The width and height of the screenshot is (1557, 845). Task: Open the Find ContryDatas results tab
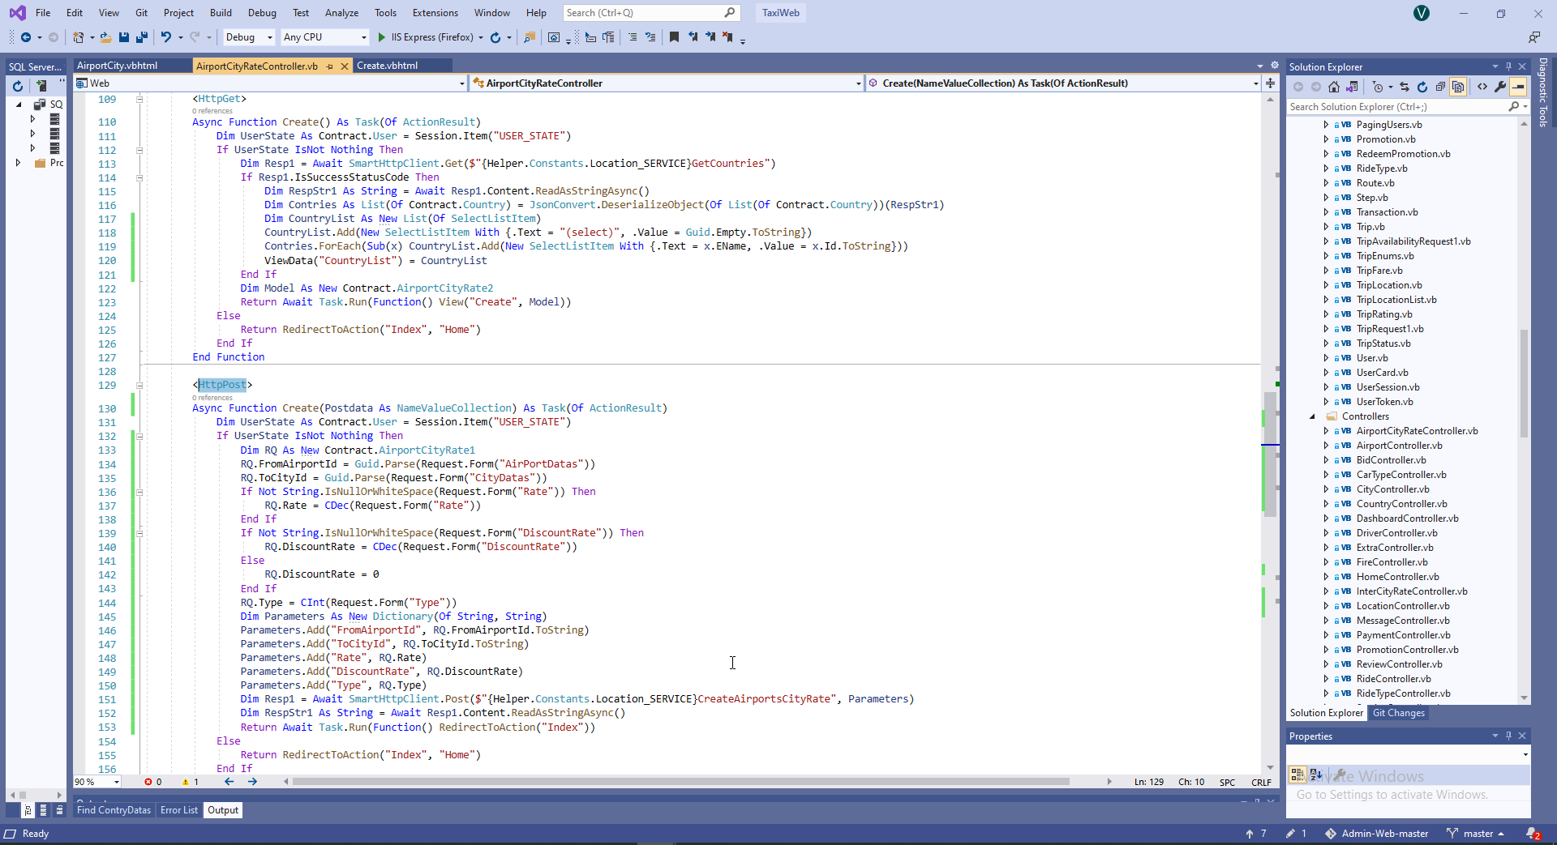(x=114, y=810)
